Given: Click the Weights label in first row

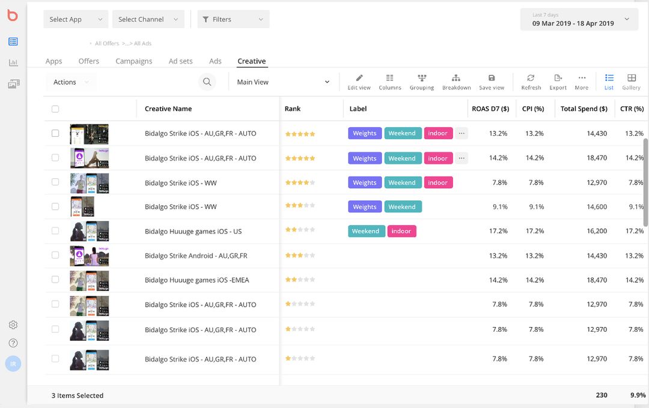Looking at the screenshot, I should point(365,133).
